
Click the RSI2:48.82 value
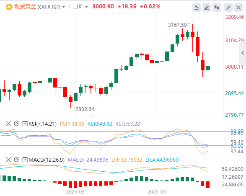(100, 124)
